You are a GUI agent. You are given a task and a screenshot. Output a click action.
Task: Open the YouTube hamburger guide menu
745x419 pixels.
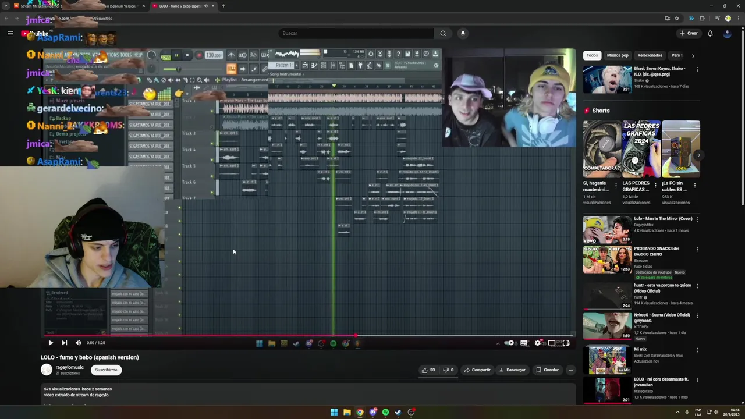click(10, 33)
